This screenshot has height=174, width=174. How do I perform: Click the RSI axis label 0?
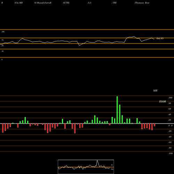point(2,60)
